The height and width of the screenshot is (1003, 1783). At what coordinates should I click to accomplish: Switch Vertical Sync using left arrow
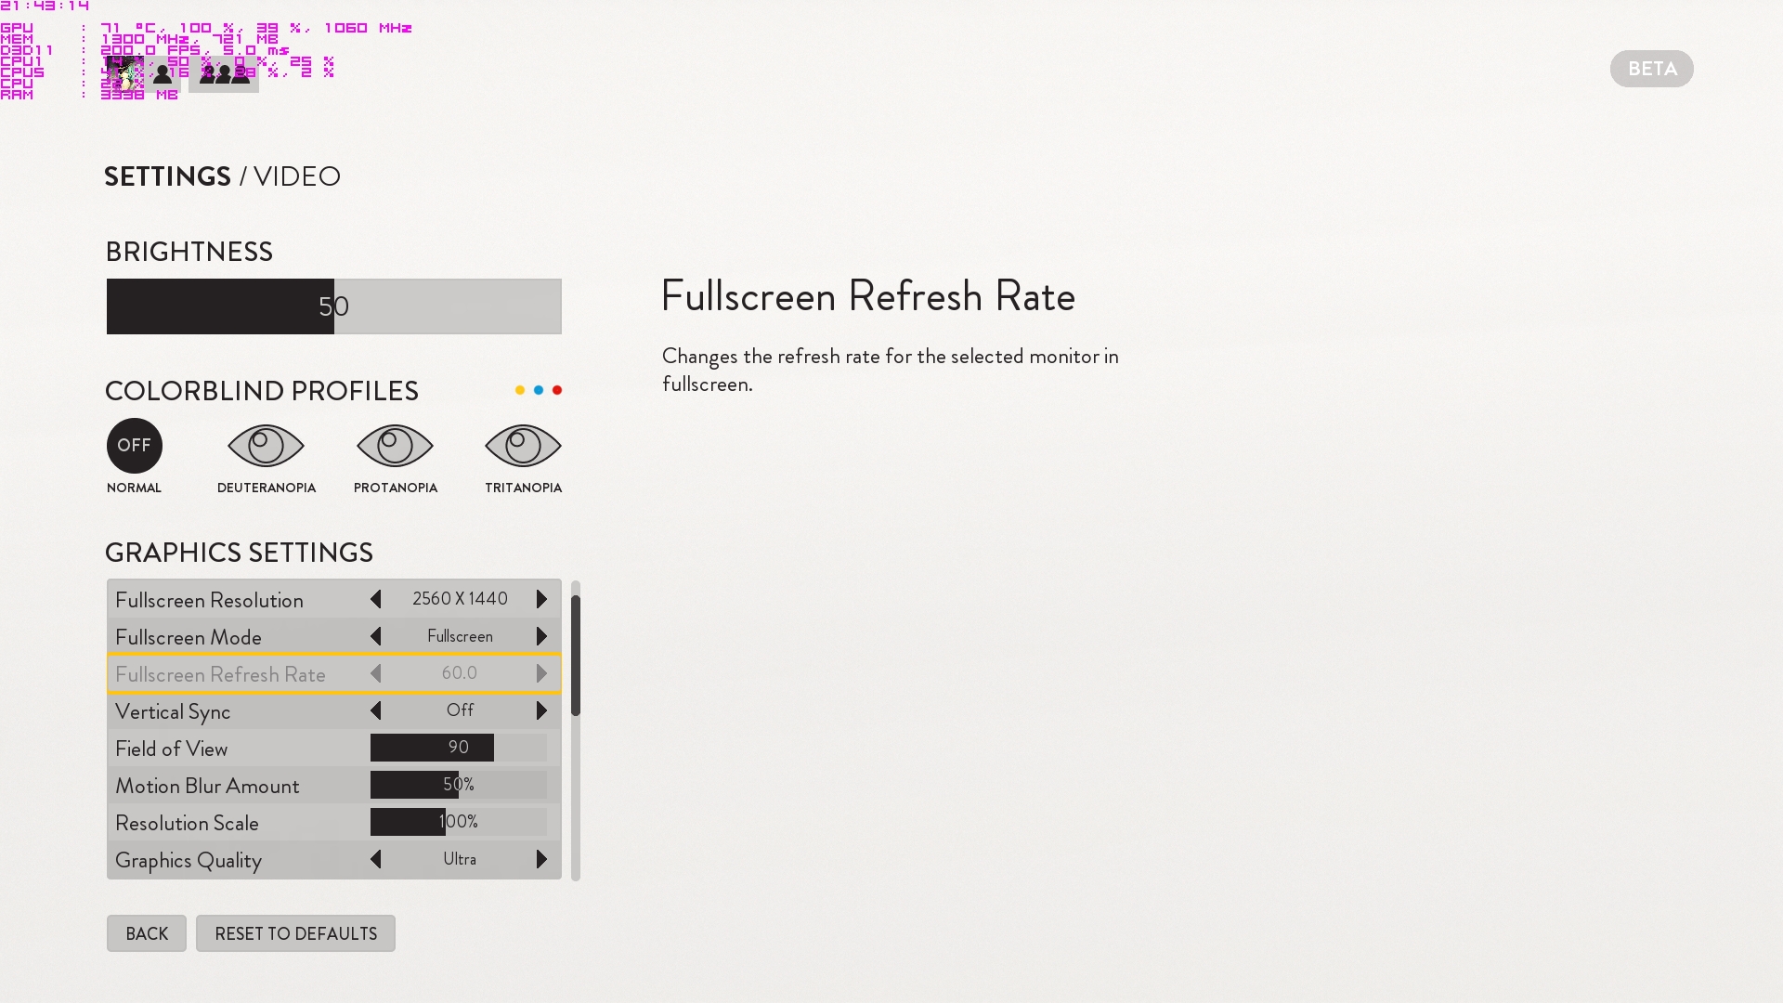[x=376, y=711]
